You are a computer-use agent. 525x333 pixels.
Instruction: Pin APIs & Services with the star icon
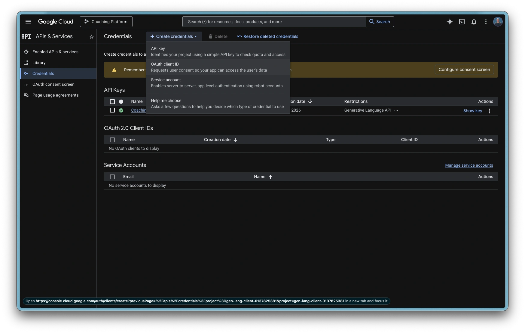click(x=92, y=37)
